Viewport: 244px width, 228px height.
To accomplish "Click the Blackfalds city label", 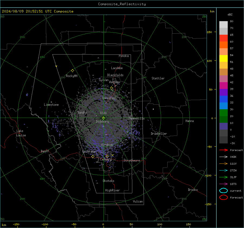I will pyautogui.click(x=115, y=75).
